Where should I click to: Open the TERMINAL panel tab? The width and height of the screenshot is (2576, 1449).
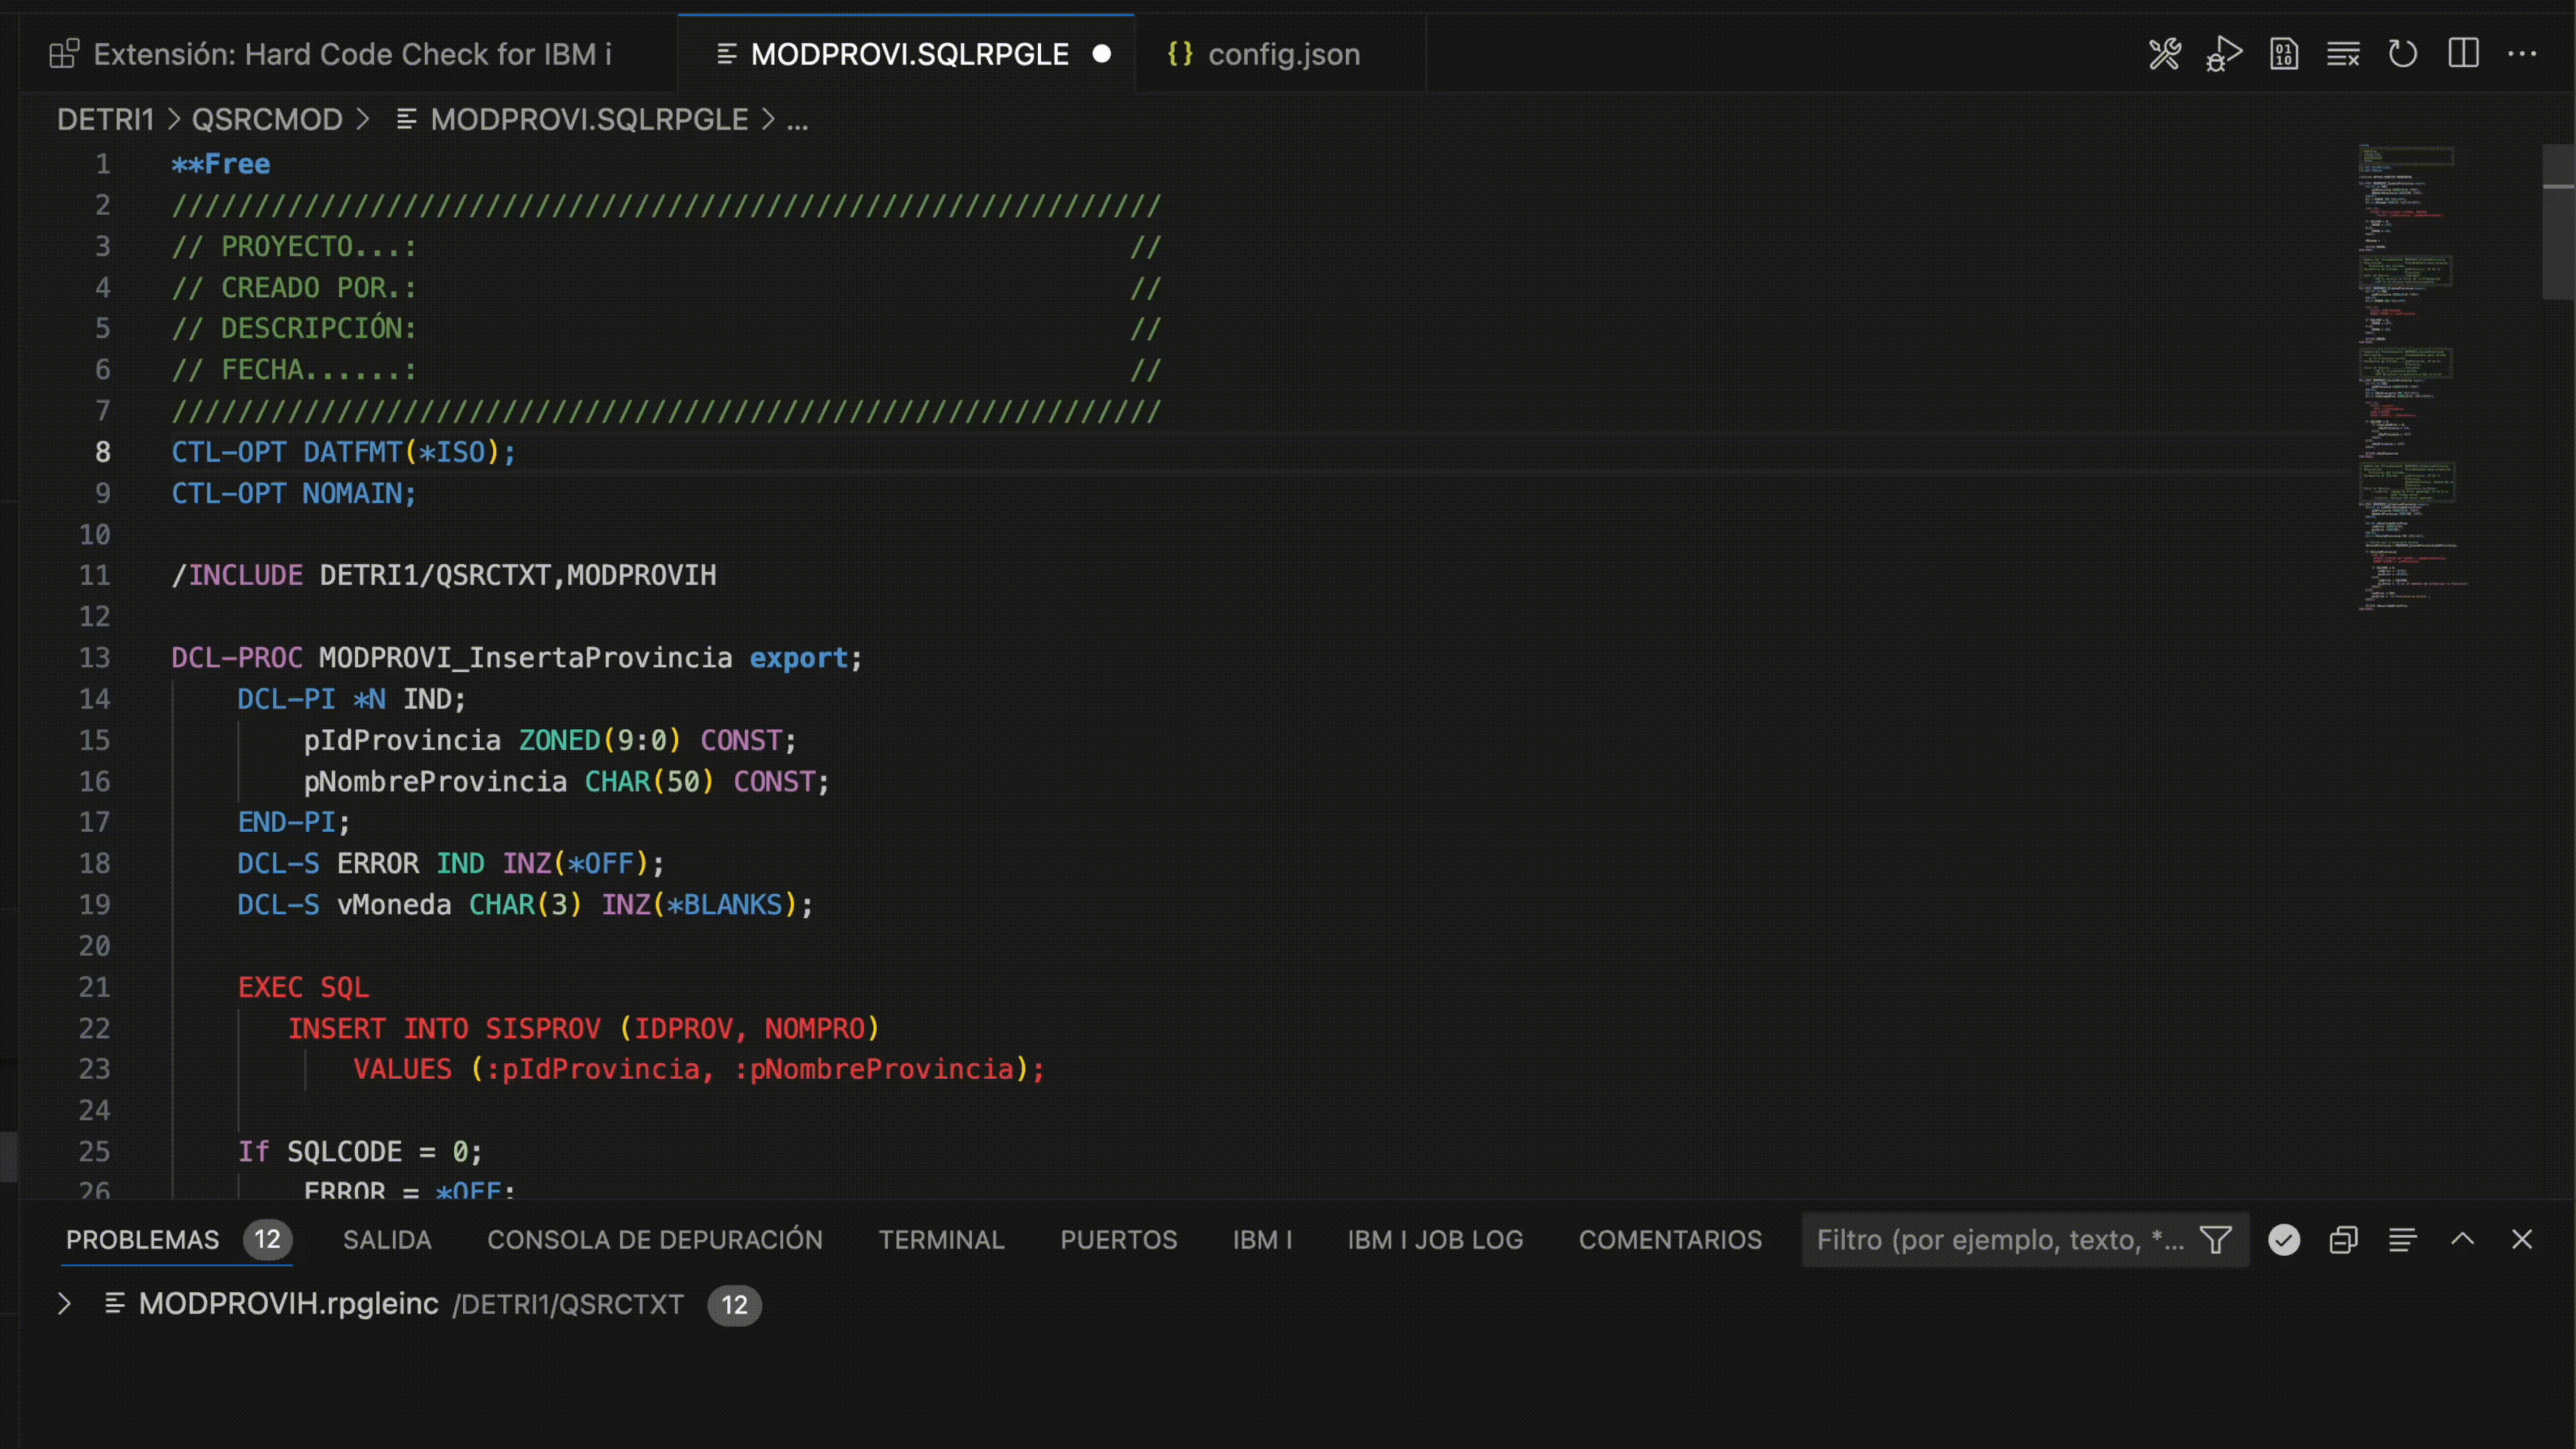click(x=941, y=1240)
